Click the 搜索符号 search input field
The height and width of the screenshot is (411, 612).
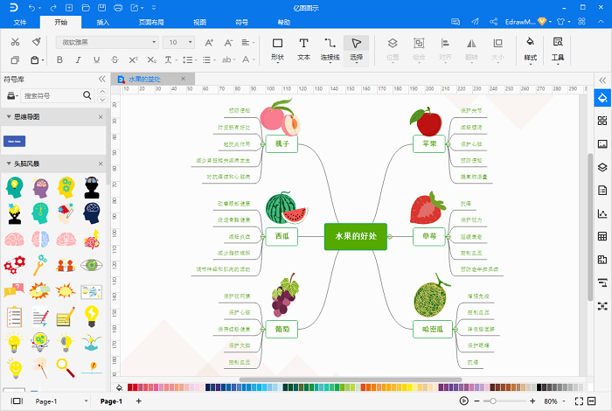coord(57,95)
